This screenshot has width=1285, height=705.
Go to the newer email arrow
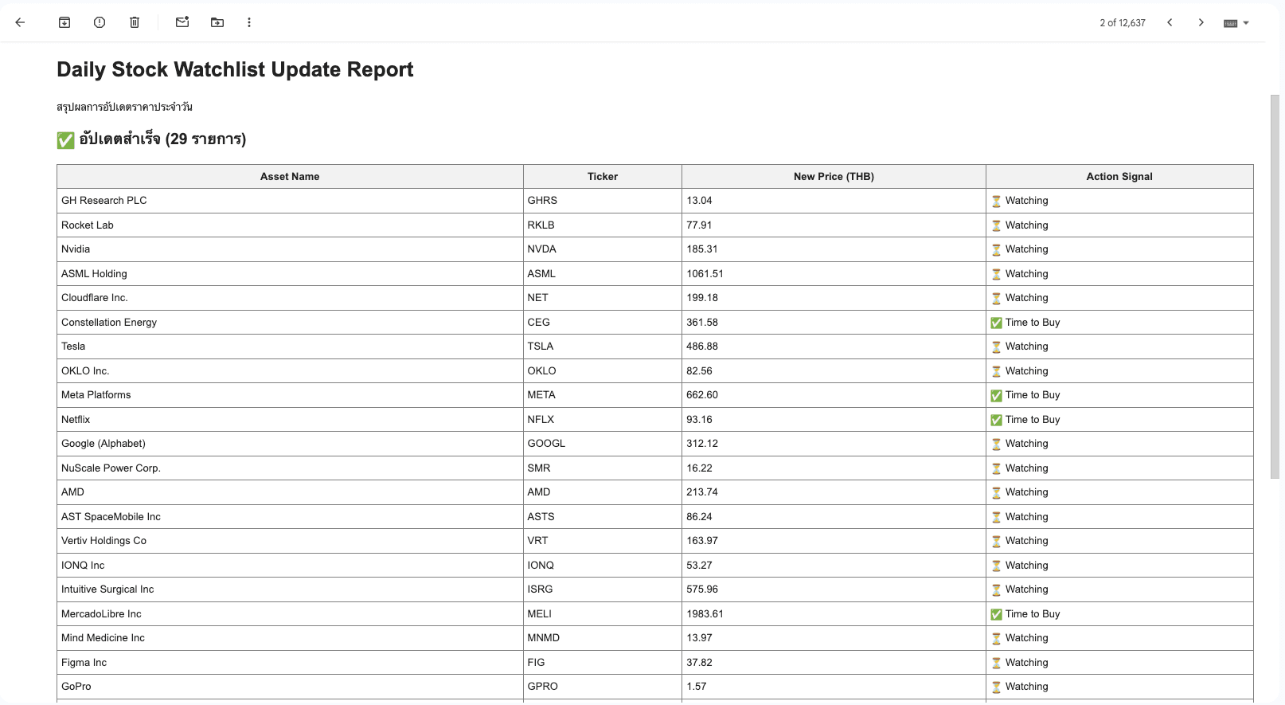click(x=1170, y=22)
